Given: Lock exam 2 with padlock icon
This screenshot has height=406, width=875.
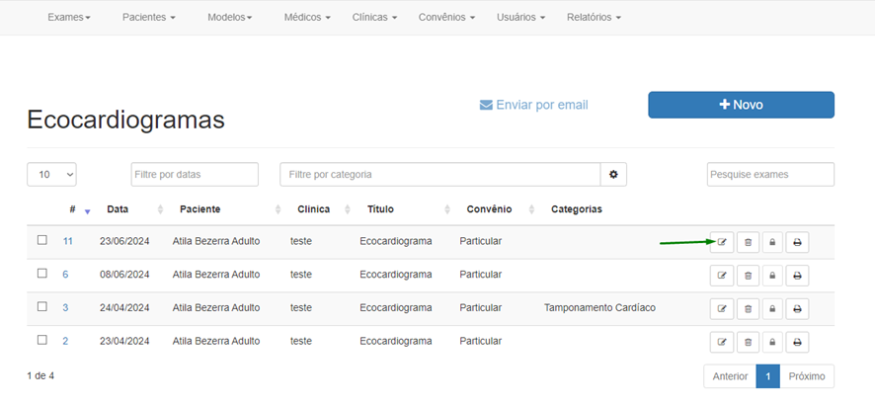Looking at the screenshot, I should click(x=772, y=342).
